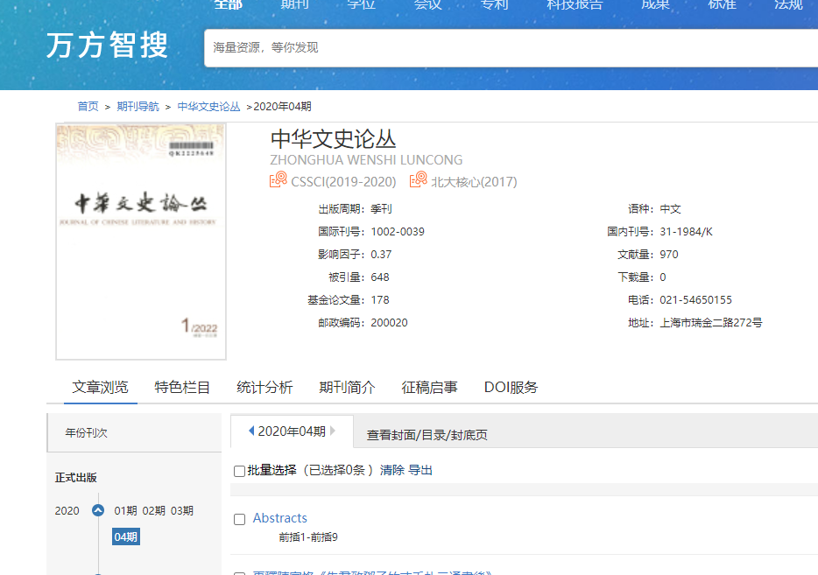Go to next issue using right arrow
This screenshot has height=575, width=818.
click(332, 431)
